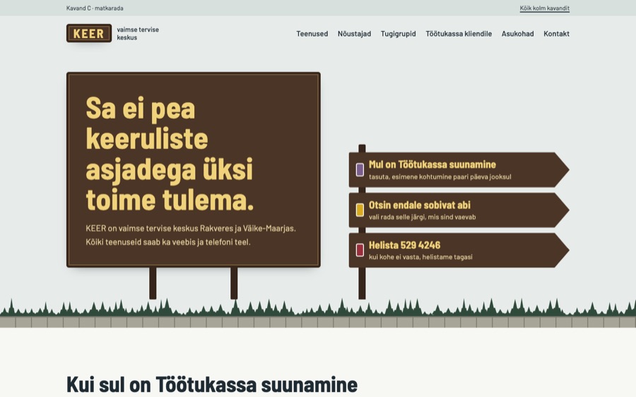Click 'Kavand C · matkarada' text

coord(95,8)
